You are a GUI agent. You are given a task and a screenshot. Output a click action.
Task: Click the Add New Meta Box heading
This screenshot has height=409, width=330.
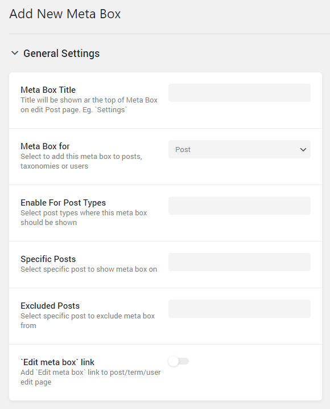(65, 14)
